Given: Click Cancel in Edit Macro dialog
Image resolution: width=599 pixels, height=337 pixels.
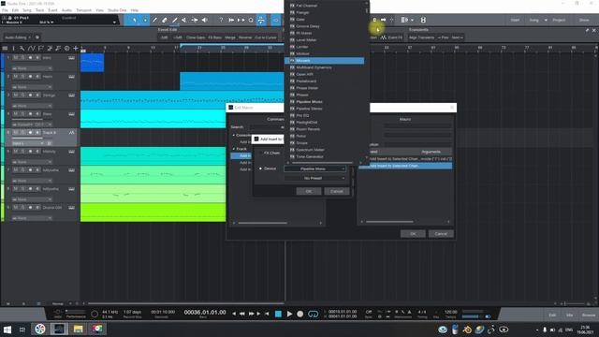Looking at the screenshot, I should tap(441, 234).
